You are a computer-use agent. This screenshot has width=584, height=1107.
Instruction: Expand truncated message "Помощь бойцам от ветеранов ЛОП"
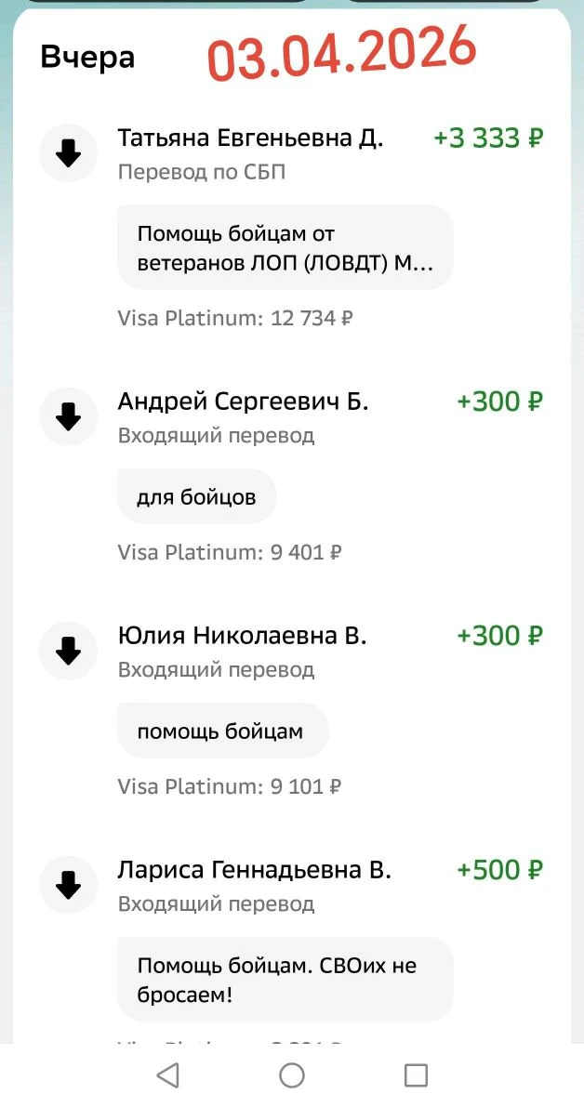point(285,248)
